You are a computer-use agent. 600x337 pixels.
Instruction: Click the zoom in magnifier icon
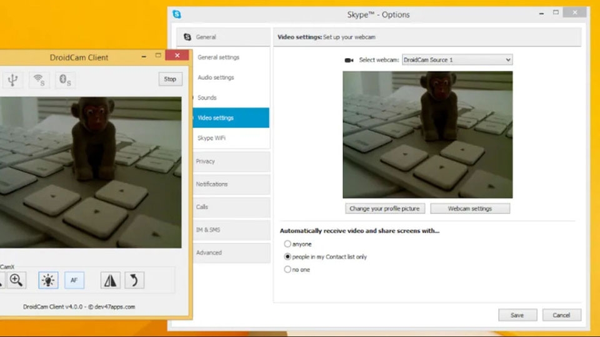coord(16,280)
